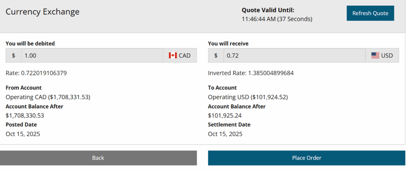This screenshot has height=170, width=407.
Task: Focus the debit amount field showing 1.00
Action: pos(92,55)
